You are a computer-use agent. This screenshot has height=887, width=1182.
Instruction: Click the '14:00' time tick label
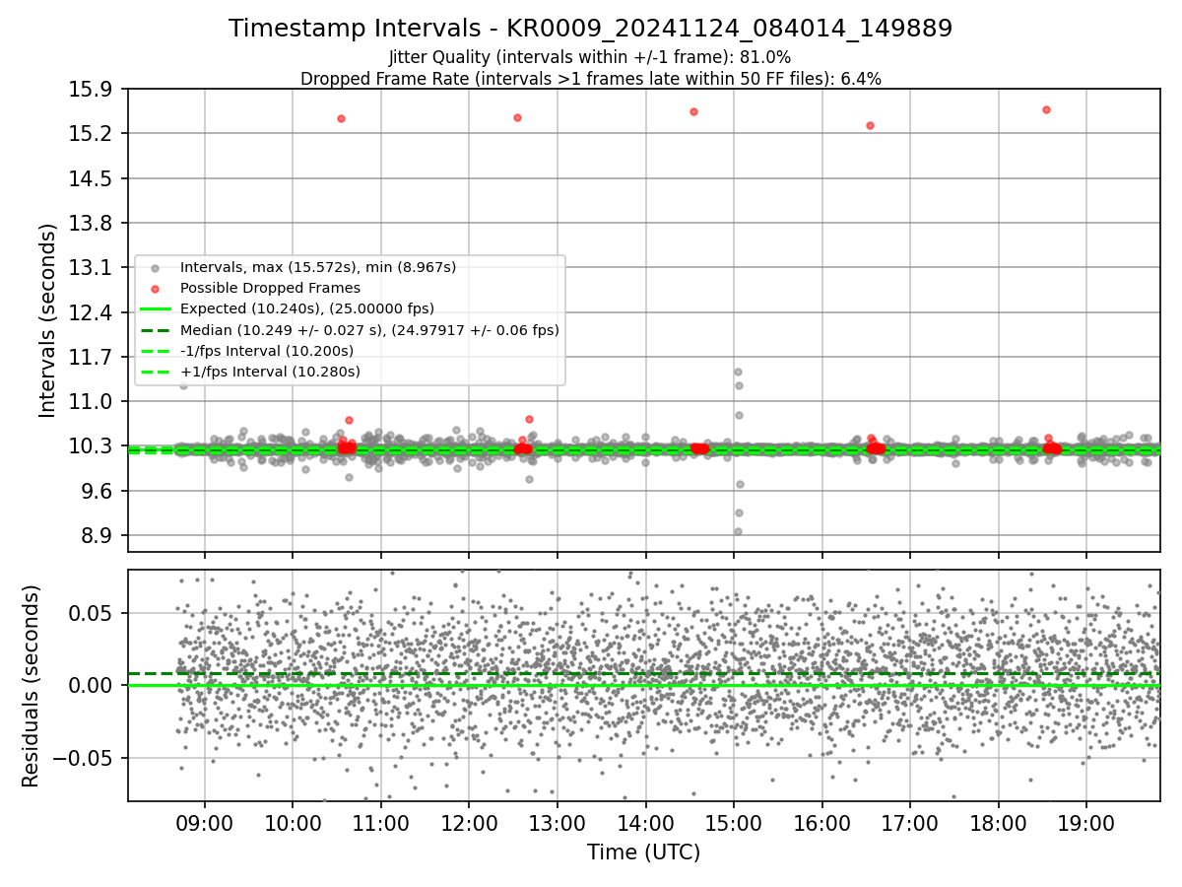tap(645, 824)
